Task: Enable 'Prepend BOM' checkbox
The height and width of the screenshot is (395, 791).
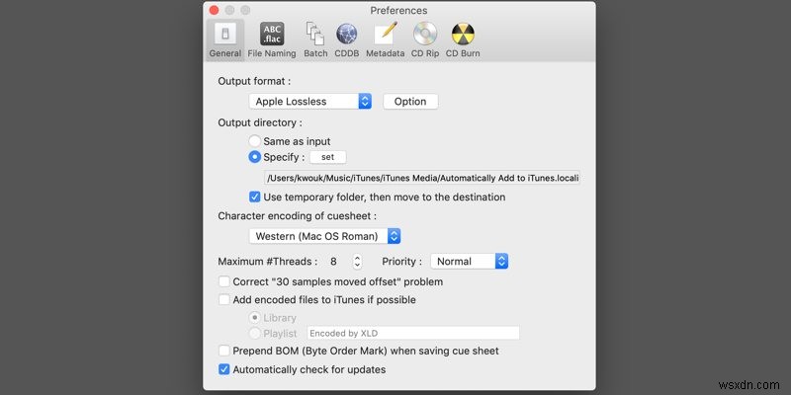Action: click(224, 351)
